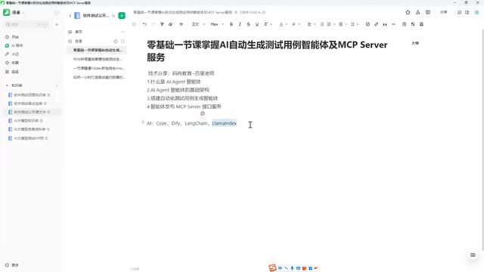This screenshot has width=484, height=272.
Task: Open the history clock icon in header
Action: [459, 12]
